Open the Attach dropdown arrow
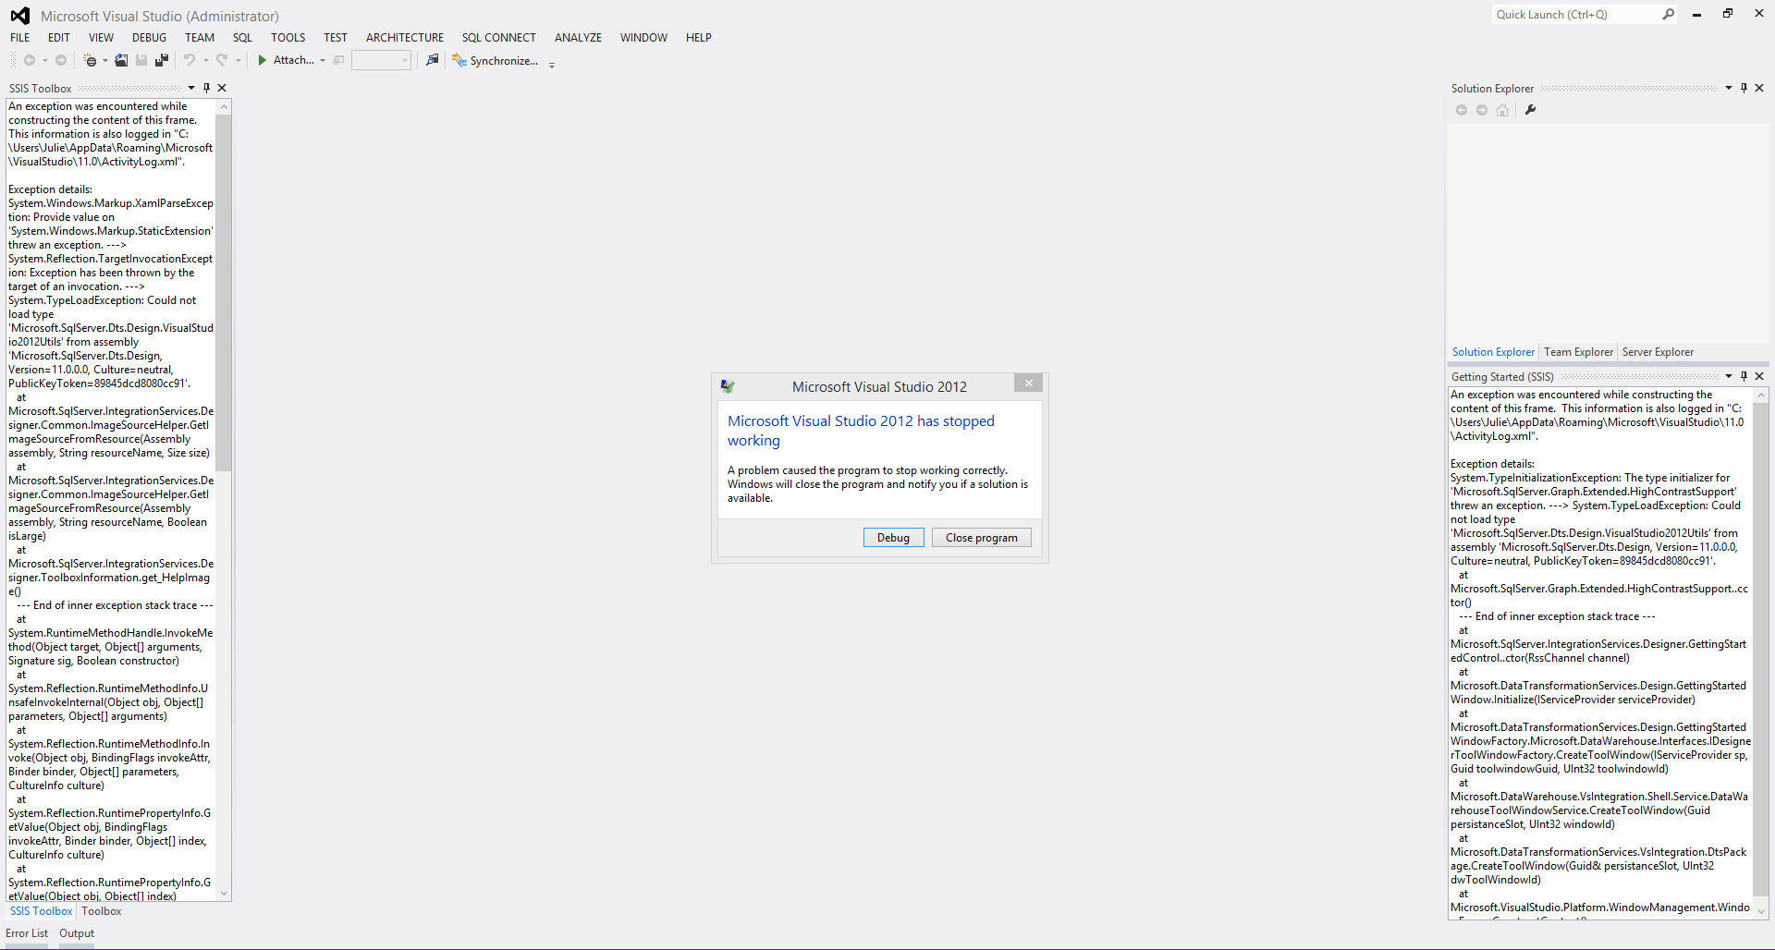The height and width of the screenshot is (950, 1775). [x=323, y=61]
